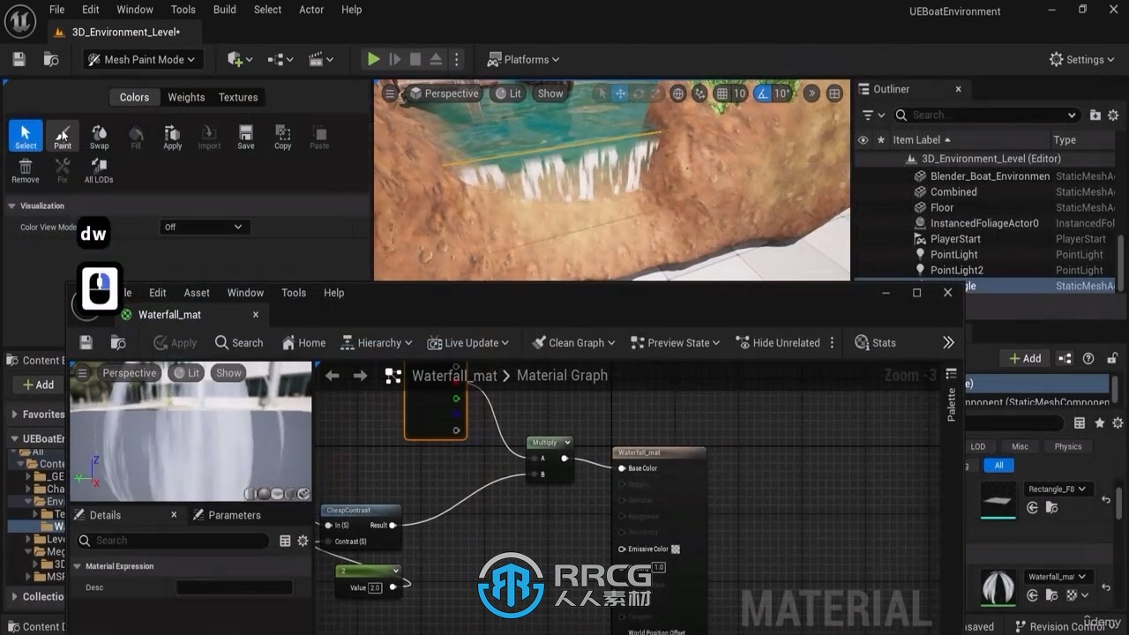Image resolution: width=1129 pixels, height=635 pixels.
Task: Open the Actor menu
Action: (x=311, y=10)
